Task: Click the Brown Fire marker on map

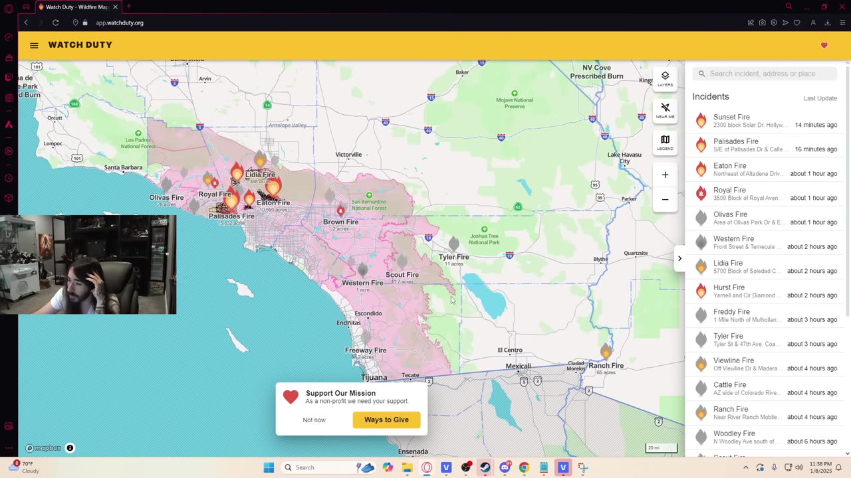Action: click(x=340, y=210)
